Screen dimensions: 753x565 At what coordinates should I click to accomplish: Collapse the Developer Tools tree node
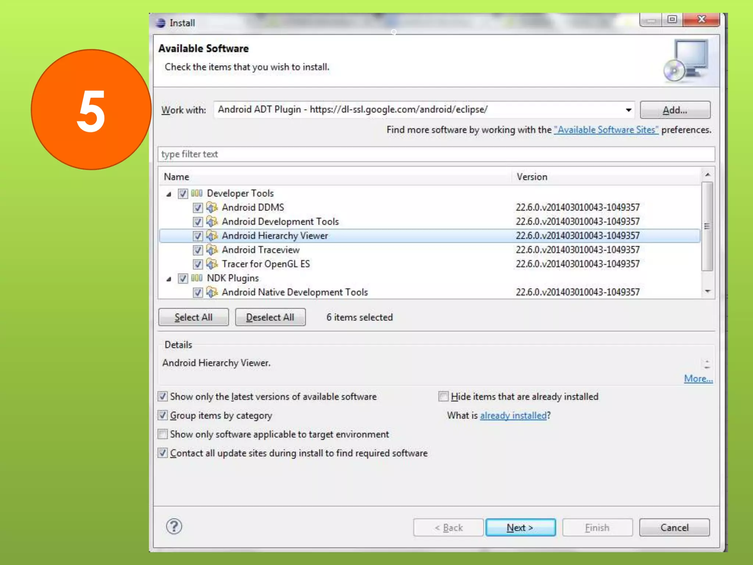tap(169, 194)
